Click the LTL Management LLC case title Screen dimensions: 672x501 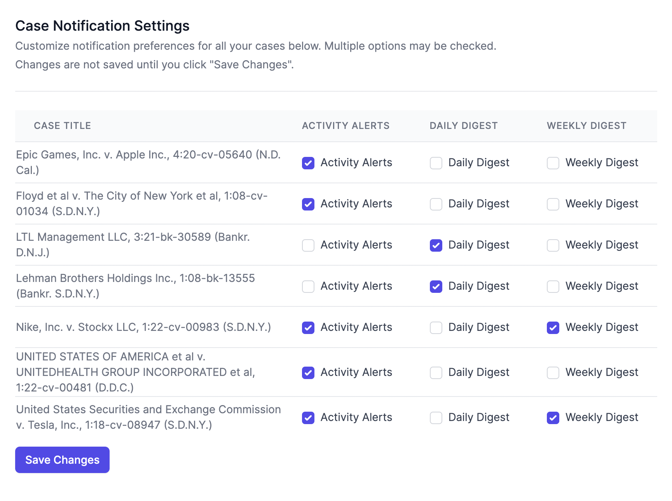(133, 245)
